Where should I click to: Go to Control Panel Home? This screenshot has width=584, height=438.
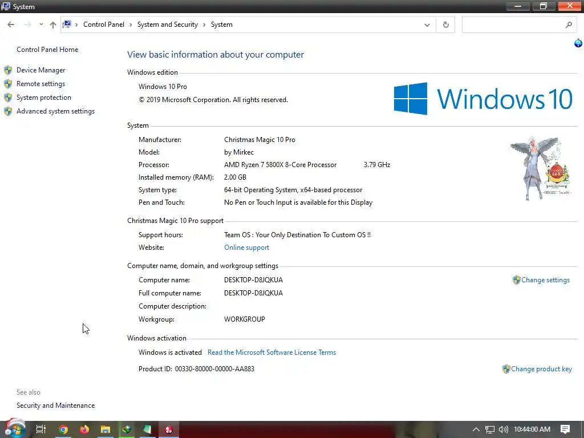click(47, 50)
